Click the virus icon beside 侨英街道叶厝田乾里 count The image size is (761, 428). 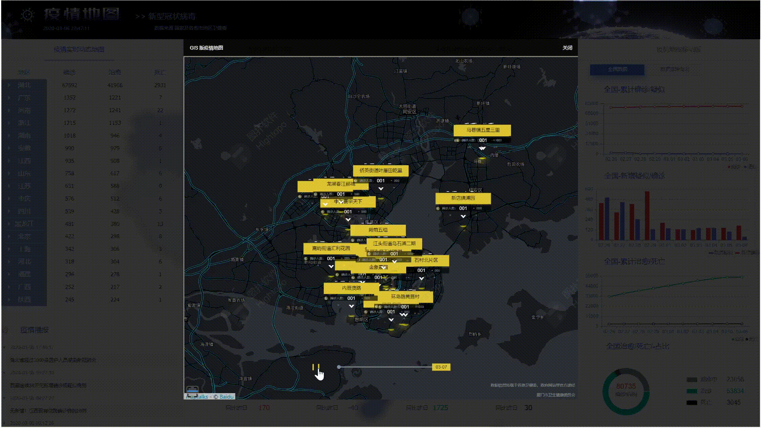click(356, 181)
